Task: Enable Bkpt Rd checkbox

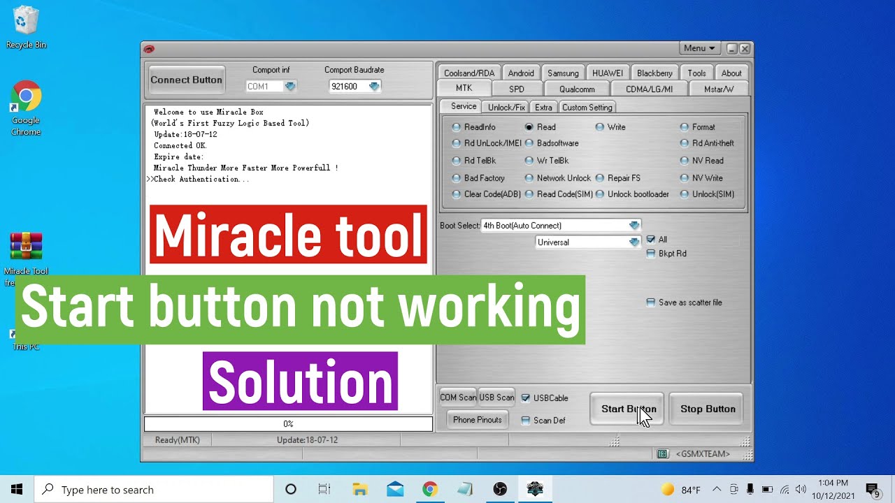Action: (651, 254)
